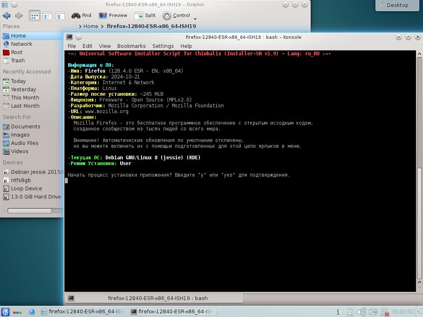Switch Dolphin to Compact view mode
The height and width of the screenshot is (317, 423).
[x=48, y=16]
